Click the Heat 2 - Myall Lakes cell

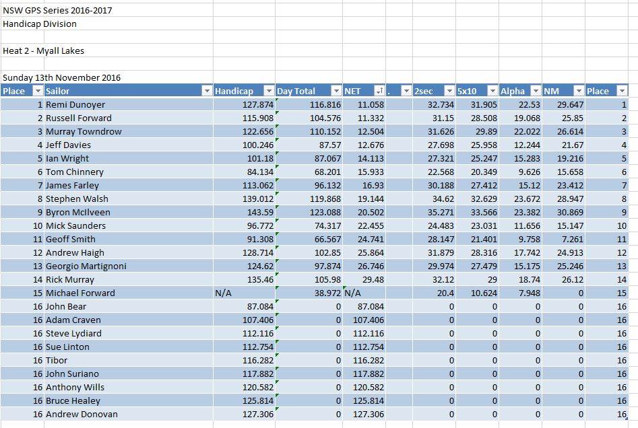pyautogui.click(x=44, y=51)
